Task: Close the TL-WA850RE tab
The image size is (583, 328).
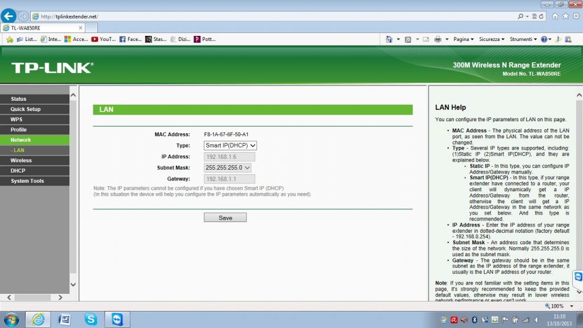Action: [x=80, y=28]
